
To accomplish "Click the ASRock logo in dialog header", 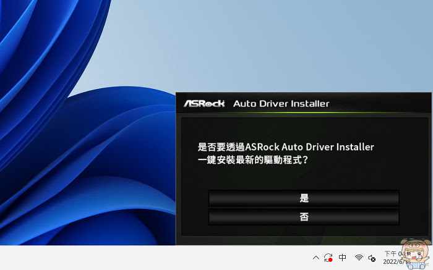I will pyautogui.click(x=204, y=104).
